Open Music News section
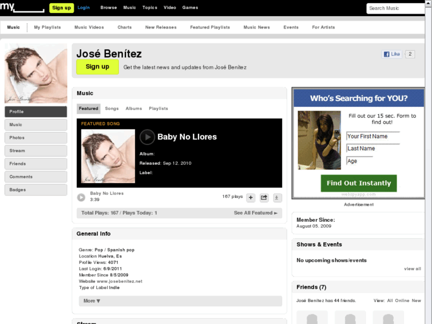The width and height of the screenshot is (432, 324). point(257,27)
